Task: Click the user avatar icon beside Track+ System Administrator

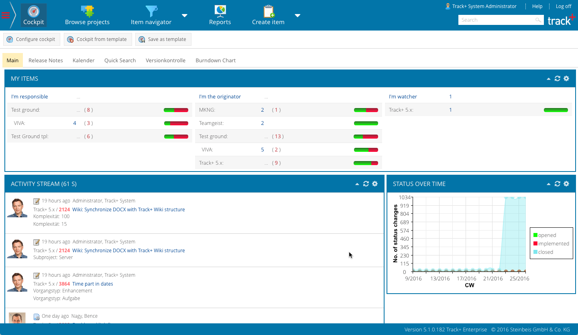Action: coord(448,6)
